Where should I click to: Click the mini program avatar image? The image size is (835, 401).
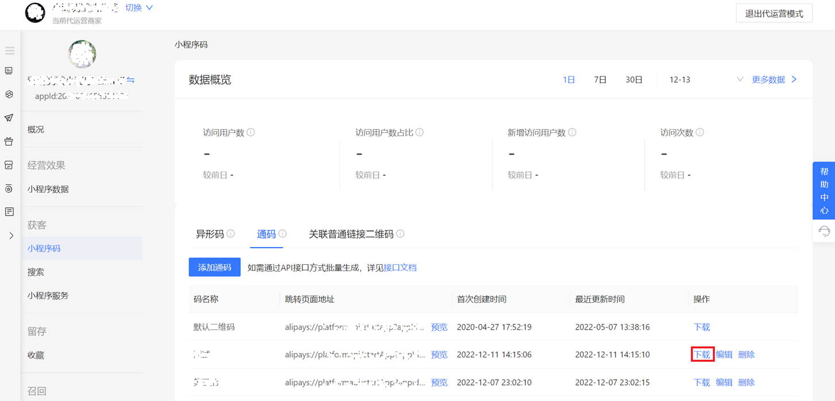coord(82,55)
